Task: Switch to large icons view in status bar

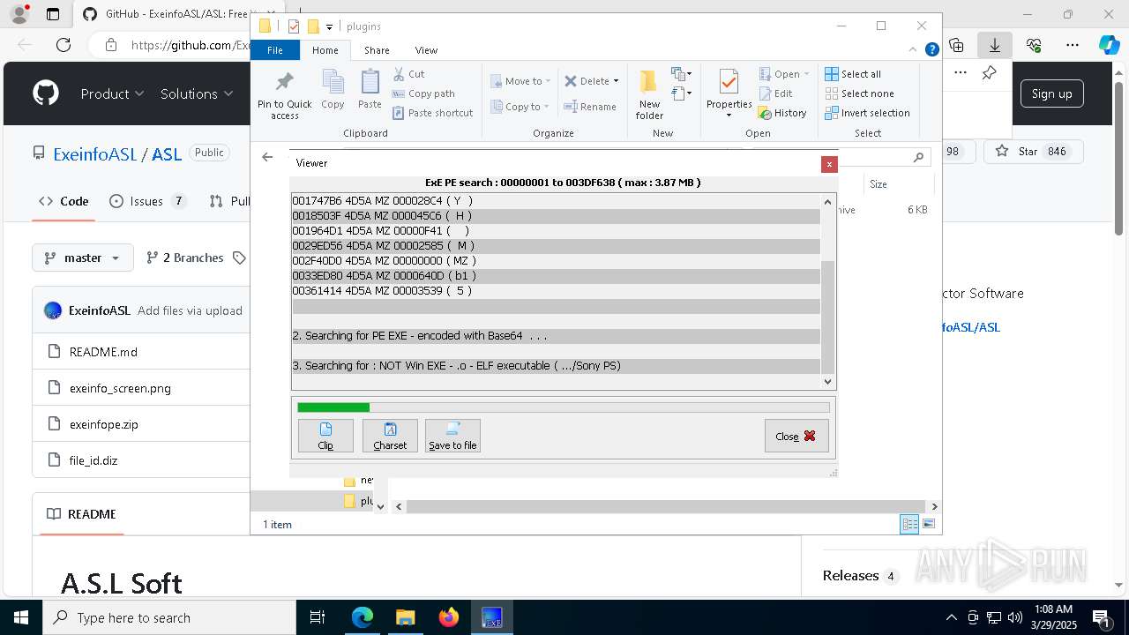Action: click(929, 524)
